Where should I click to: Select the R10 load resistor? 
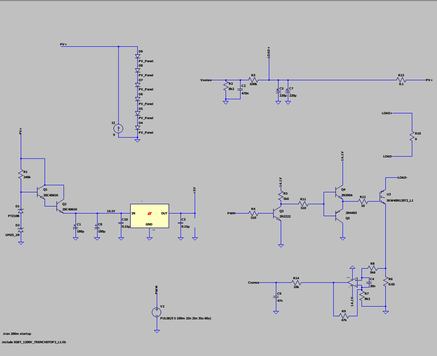[412, 136]
